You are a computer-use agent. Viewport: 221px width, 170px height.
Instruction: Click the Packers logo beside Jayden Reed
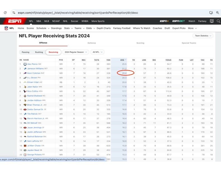point(25,150)
